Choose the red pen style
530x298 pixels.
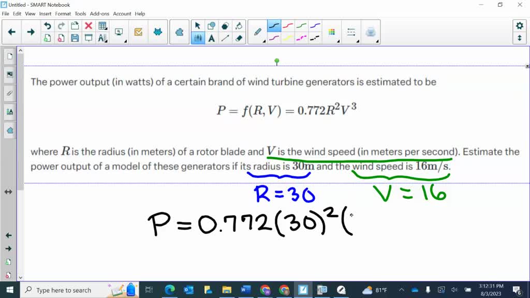[288, 24]
